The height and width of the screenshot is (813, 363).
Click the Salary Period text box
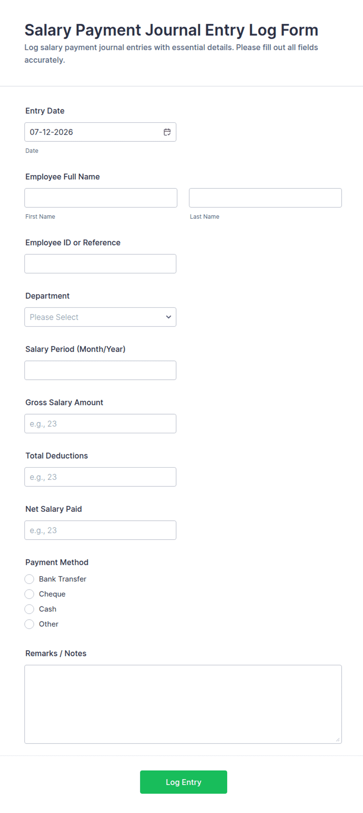click(100, 370)
